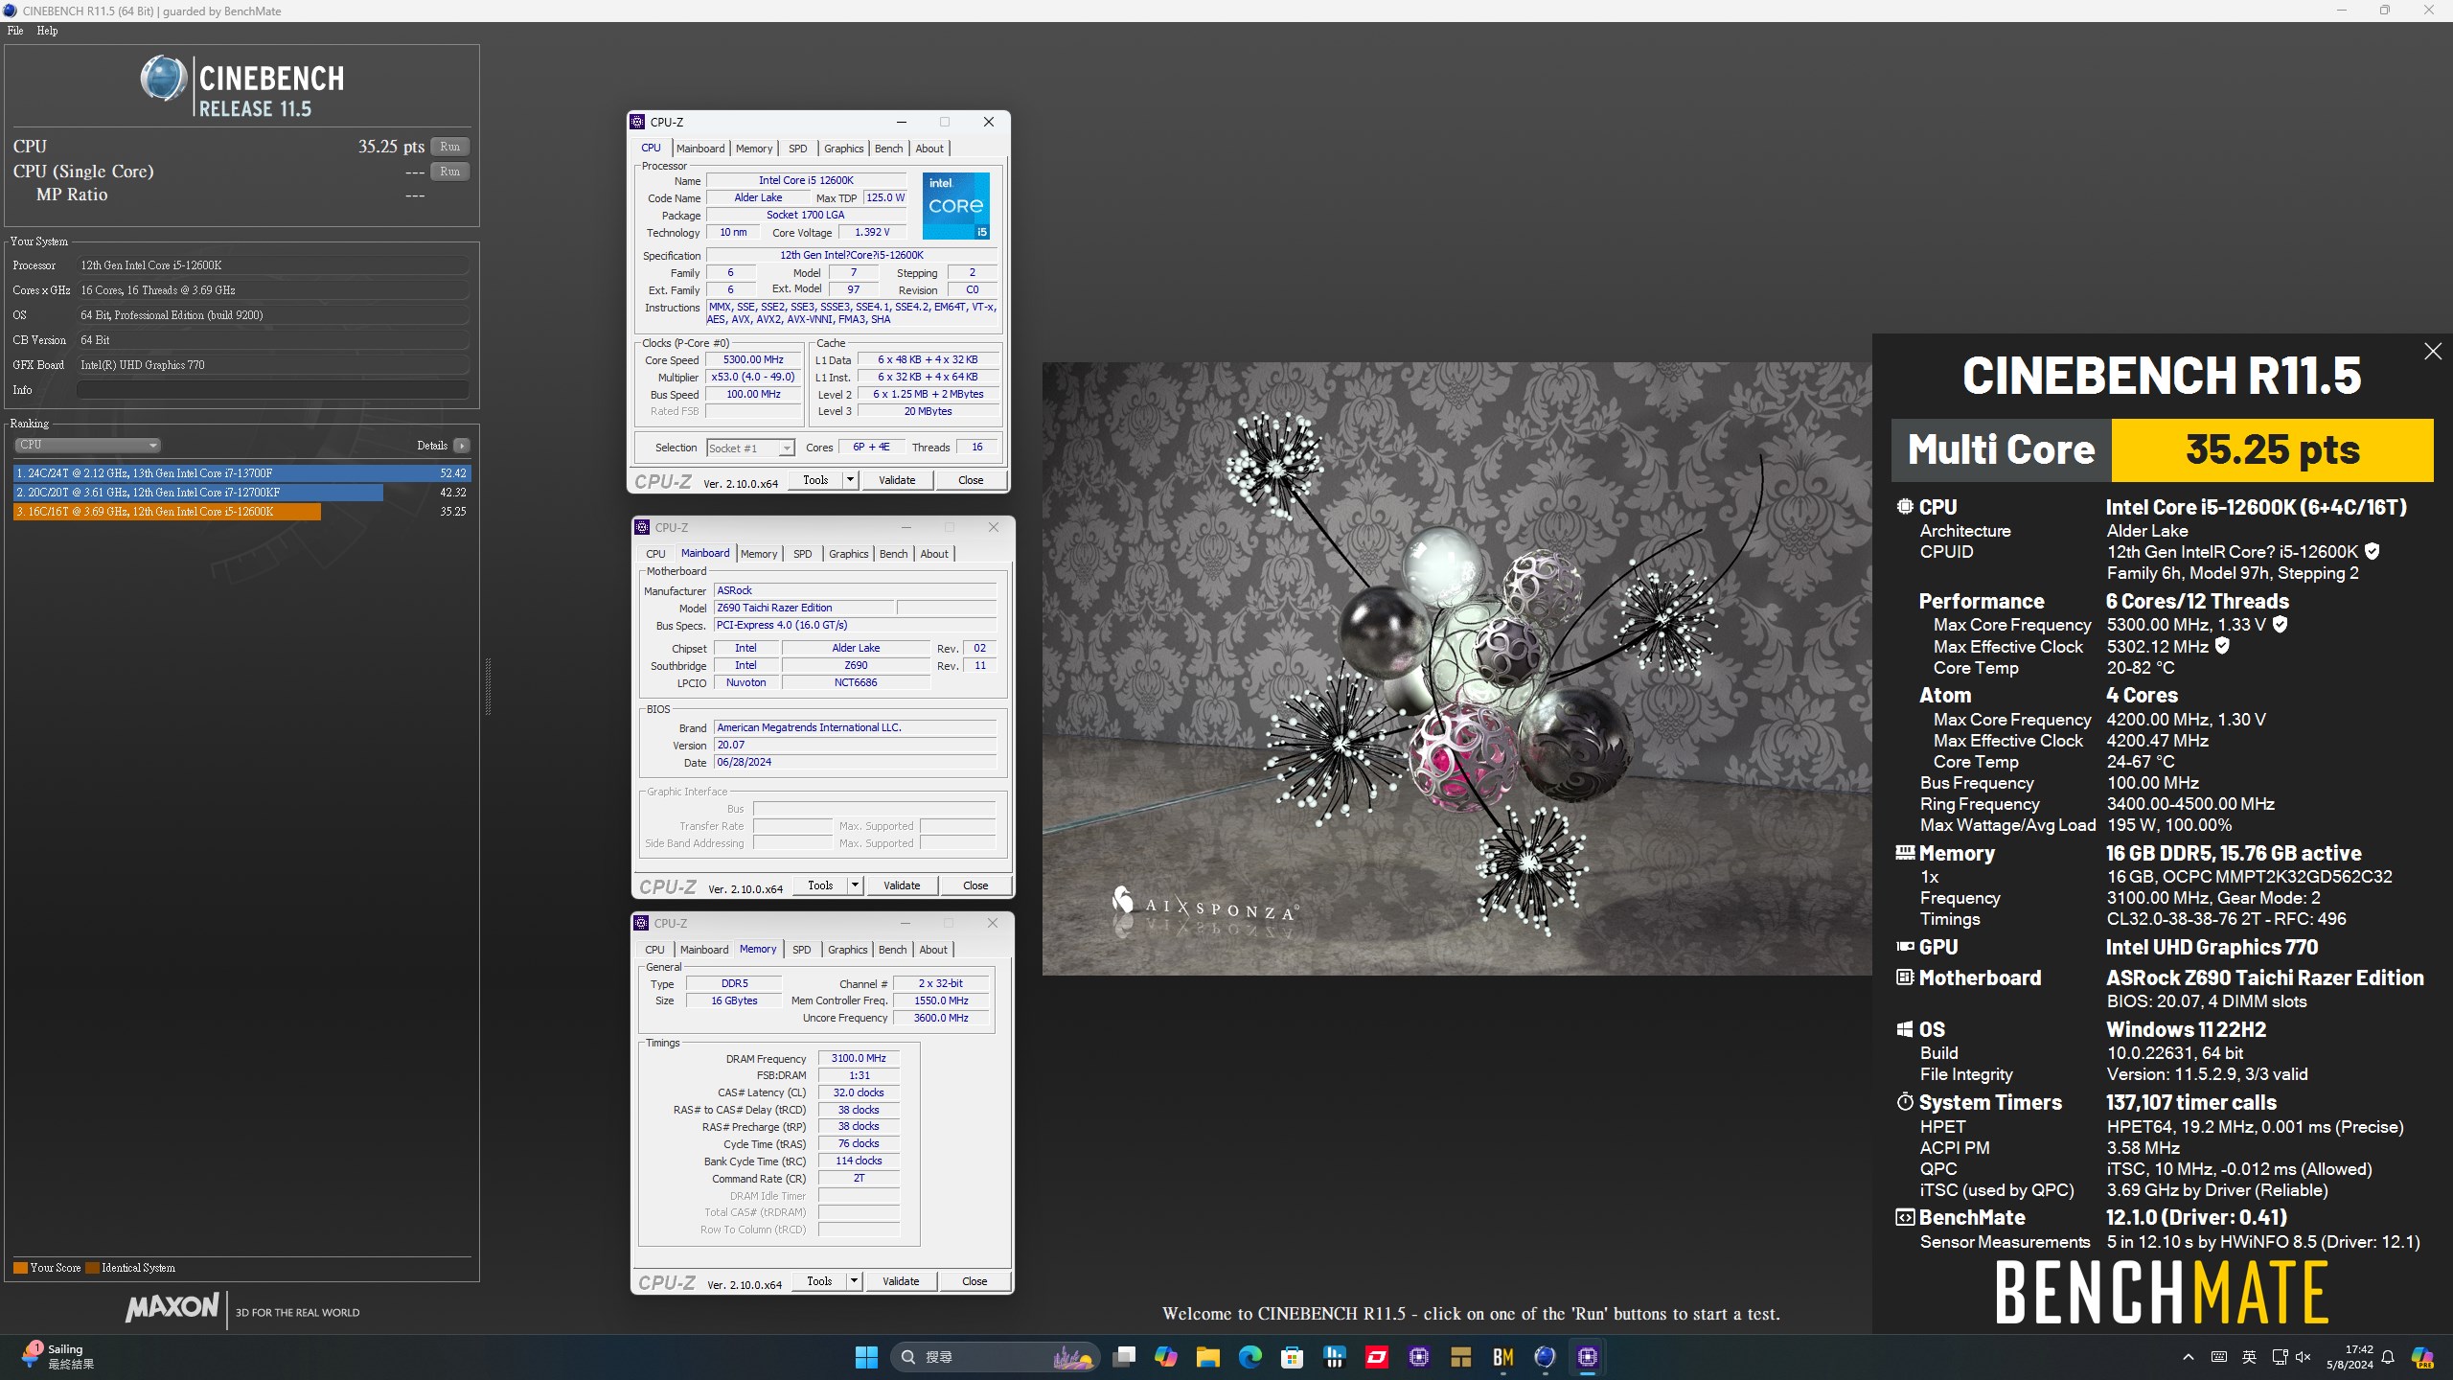Expand ranking Details arrow button

[x=462, y=446]
